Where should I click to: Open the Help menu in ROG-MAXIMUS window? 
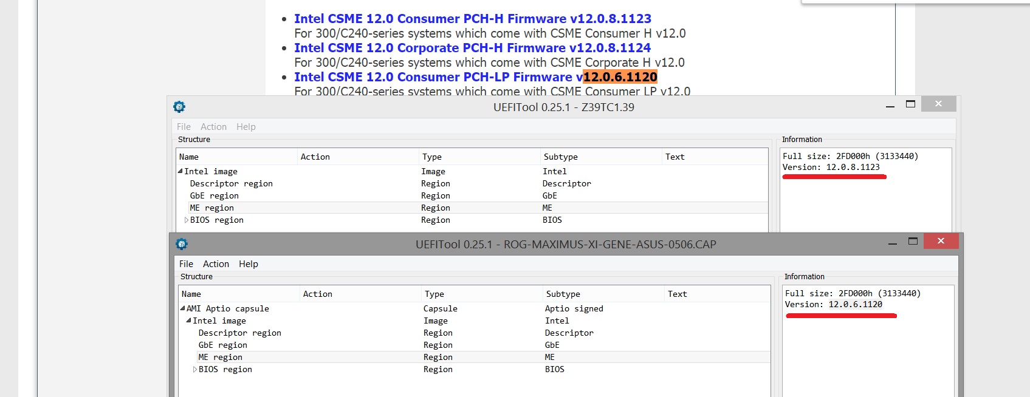point(248,264)
